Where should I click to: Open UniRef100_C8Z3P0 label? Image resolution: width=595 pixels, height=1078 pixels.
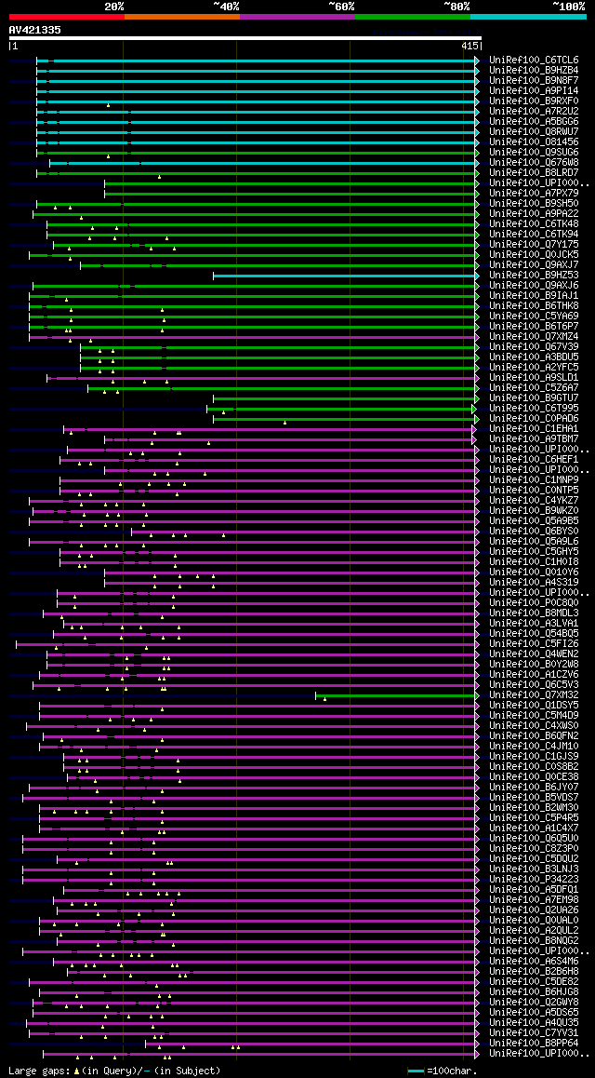(534, 849)
